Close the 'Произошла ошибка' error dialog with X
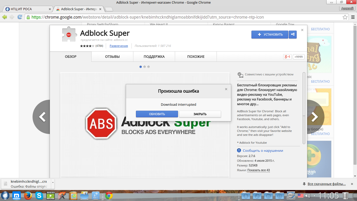 point(226,89)
